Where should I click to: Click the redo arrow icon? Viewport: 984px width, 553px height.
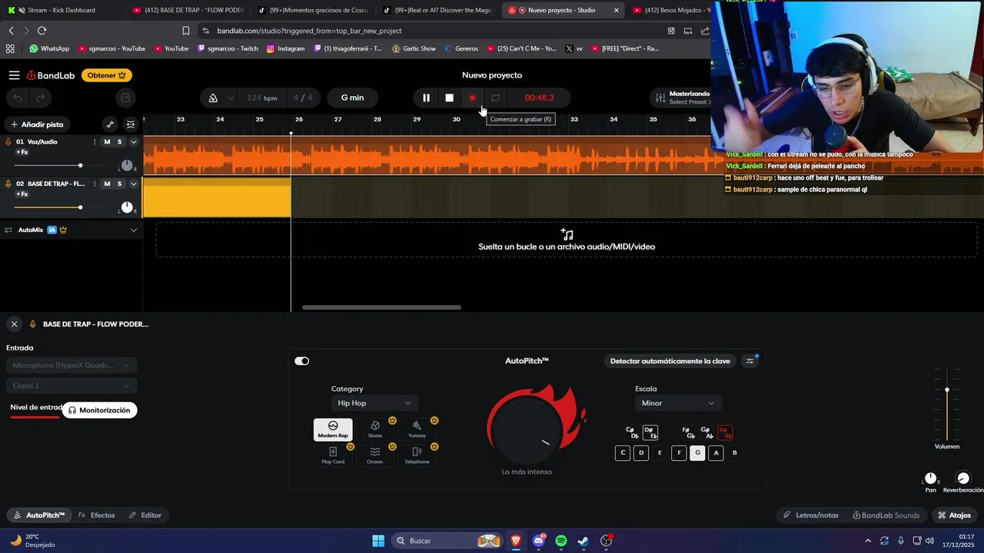tap(40, 98)
